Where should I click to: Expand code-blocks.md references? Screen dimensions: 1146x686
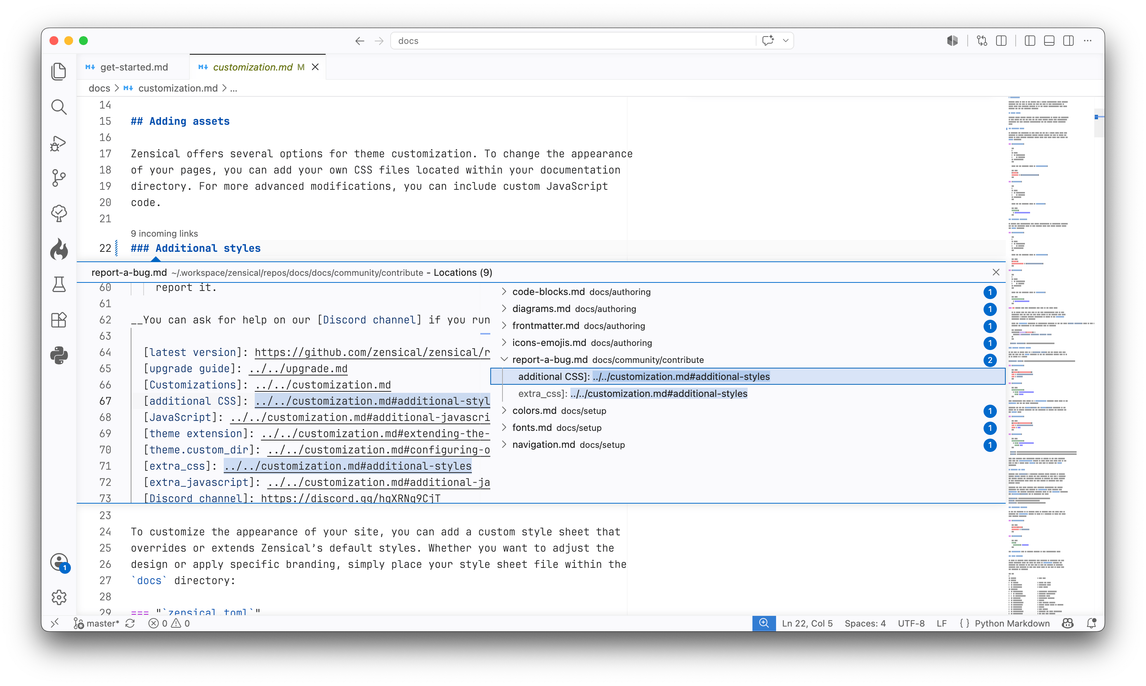click(504, 292)
